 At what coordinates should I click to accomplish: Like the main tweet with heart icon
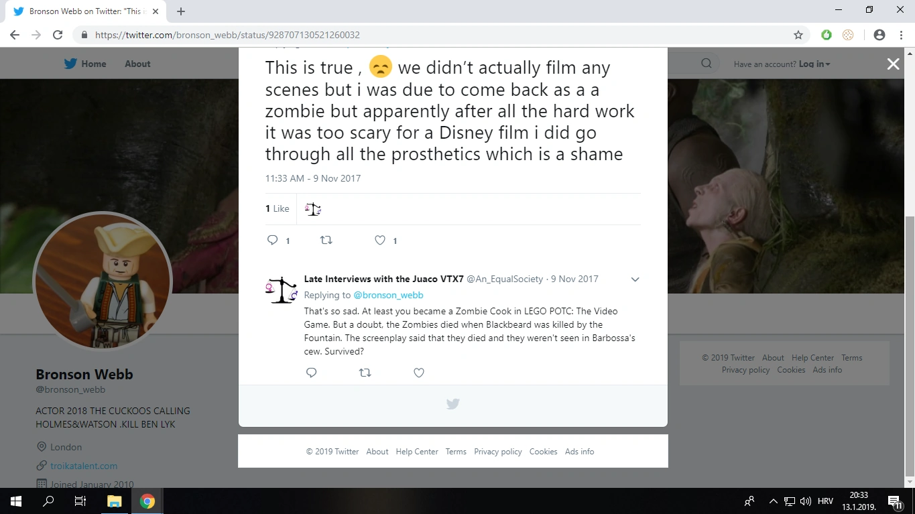[380, 241]
